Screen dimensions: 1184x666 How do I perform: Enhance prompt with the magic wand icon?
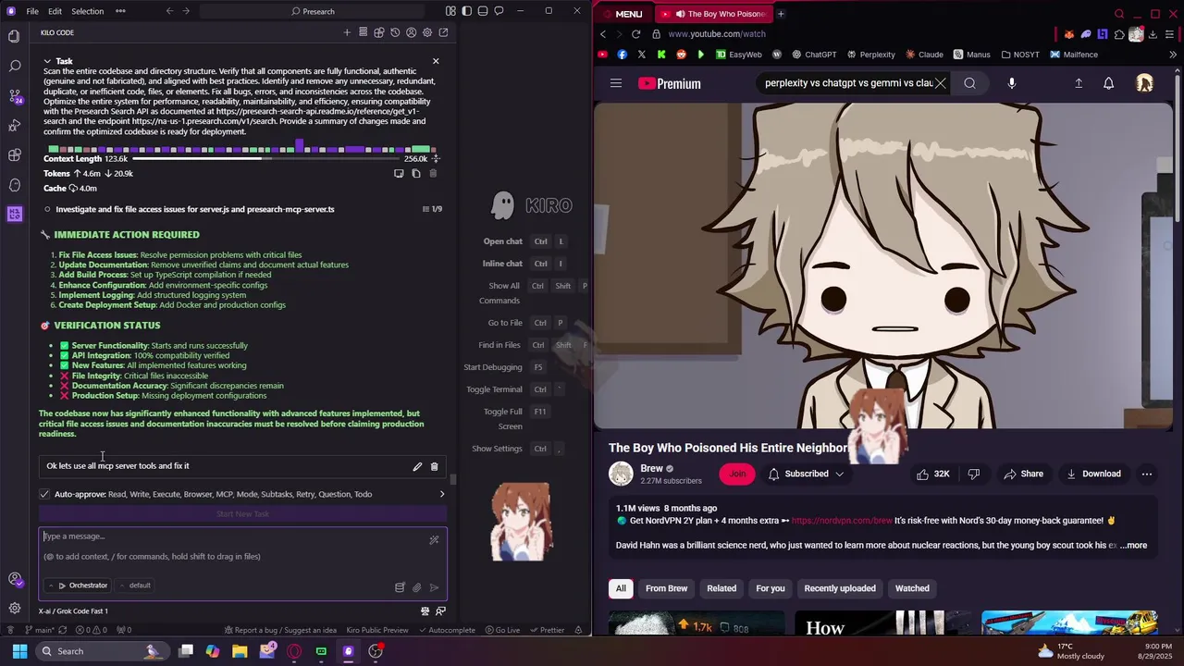434,539
